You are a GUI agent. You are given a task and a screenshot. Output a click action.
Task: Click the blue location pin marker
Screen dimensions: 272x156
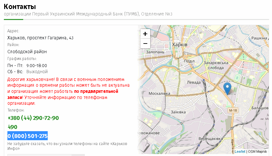tap(227, 89)
